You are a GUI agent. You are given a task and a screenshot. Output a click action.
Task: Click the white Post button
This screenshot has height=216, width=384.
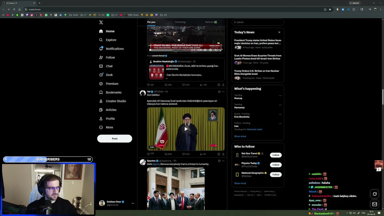pos(115,139)
